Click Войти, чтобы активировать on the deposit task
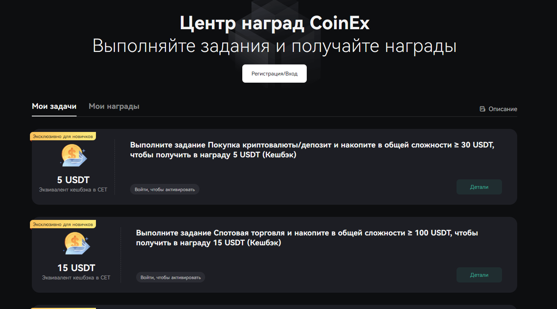Viewport: 557px width, 309px height. point(165,190)
